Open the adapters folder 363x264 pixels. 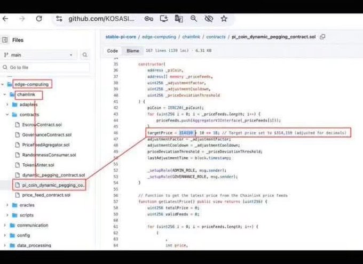[x=28, y=105]
